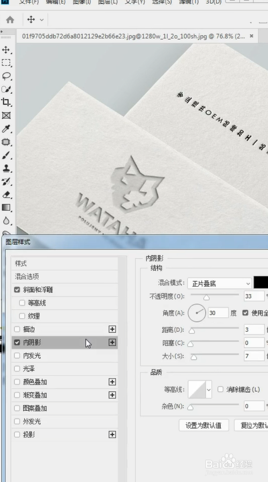The height and width of the screenshot is (482, 268).
Task: Add another 颜色叠加 effect with plus button
Action: pos(113,382)
